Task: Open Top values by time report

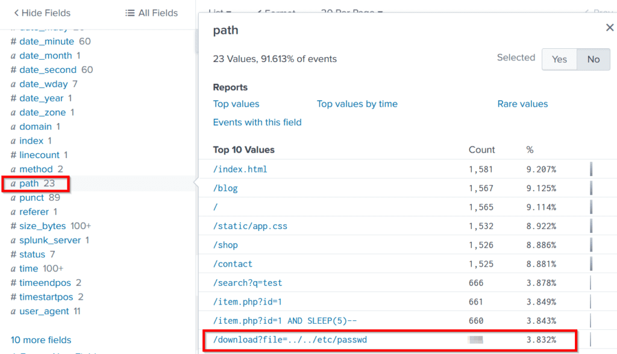Action: [x=357, y=104]
